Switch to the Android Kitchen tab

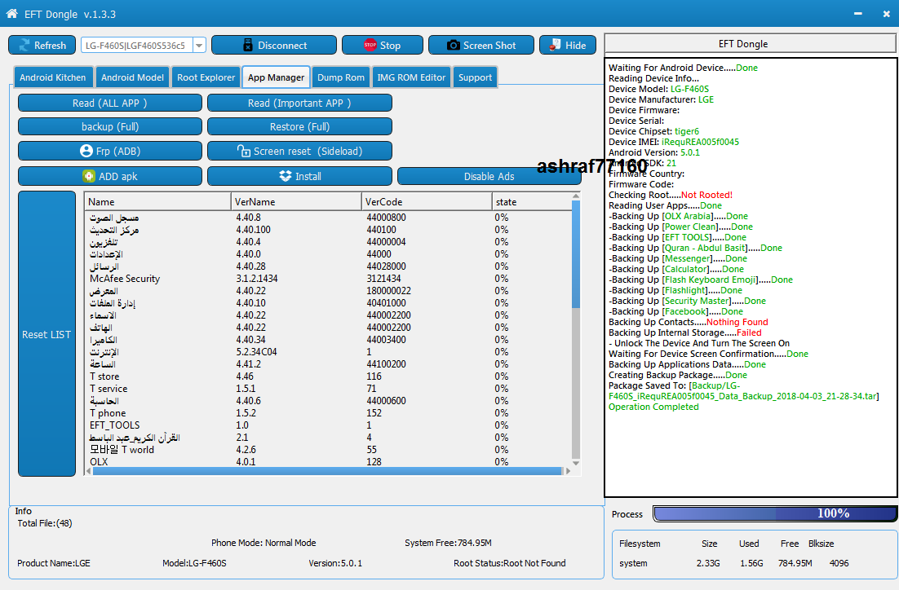click(52, 77)
